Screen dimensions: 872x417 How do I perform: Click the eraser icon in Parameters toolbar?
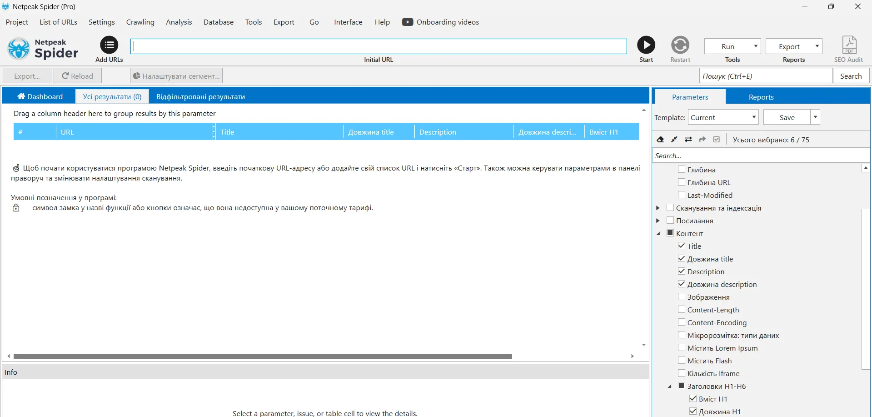click(x=660, y=140)
